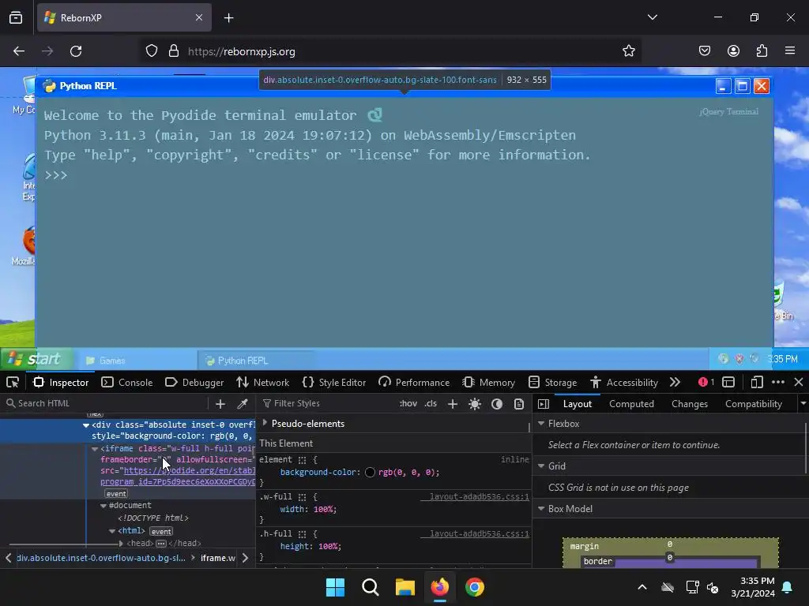Open the black background-color swatch
The height and width of the screenshot is (606, 809).
[370, 472]
